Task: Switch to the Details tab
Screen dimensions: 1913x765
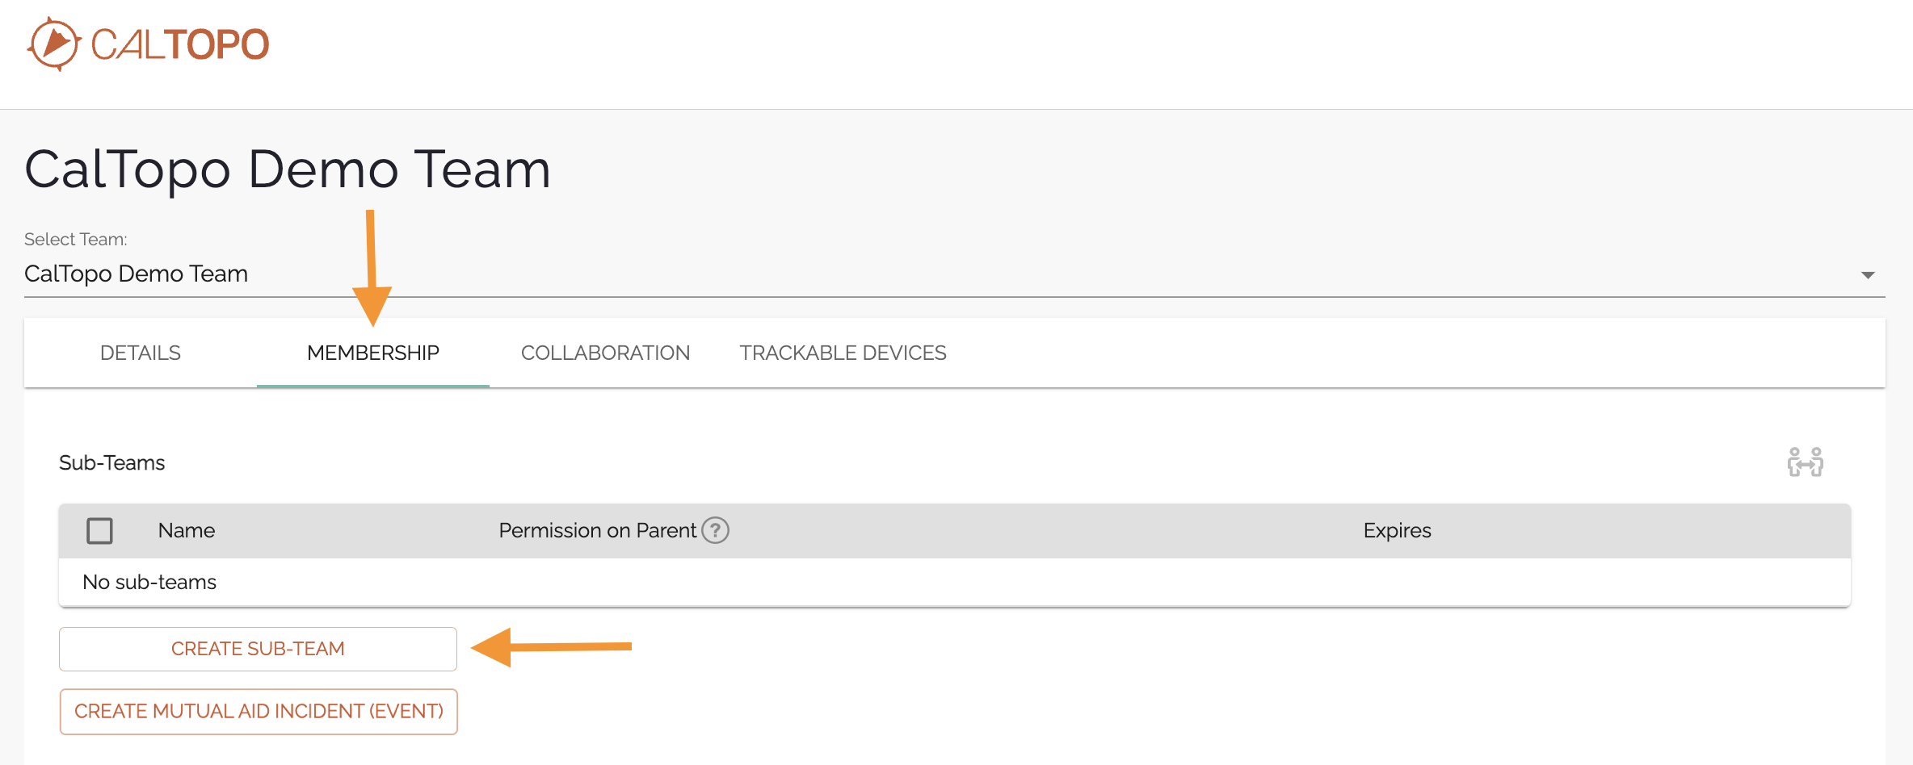Action: pos(141,353)
